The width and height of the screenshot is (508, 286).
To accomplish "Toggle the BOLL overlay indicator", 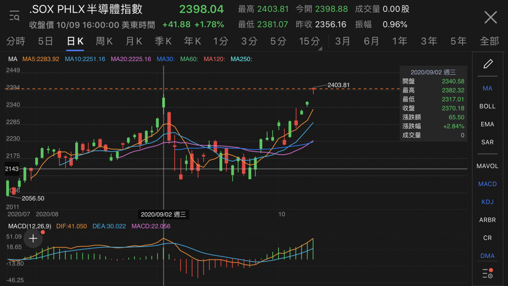I will point(487,106).
